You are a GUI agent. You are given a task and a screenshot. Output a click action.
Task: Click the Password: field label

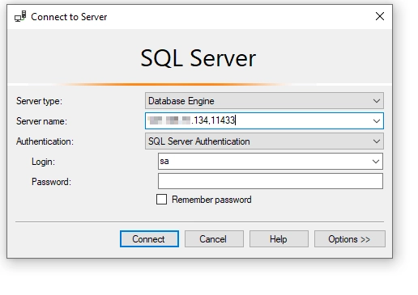(51, 182)
